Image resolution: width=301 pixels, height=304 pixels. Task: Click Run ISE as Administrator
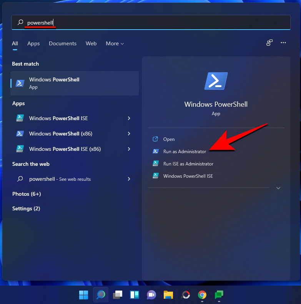[x=188, y=164]
